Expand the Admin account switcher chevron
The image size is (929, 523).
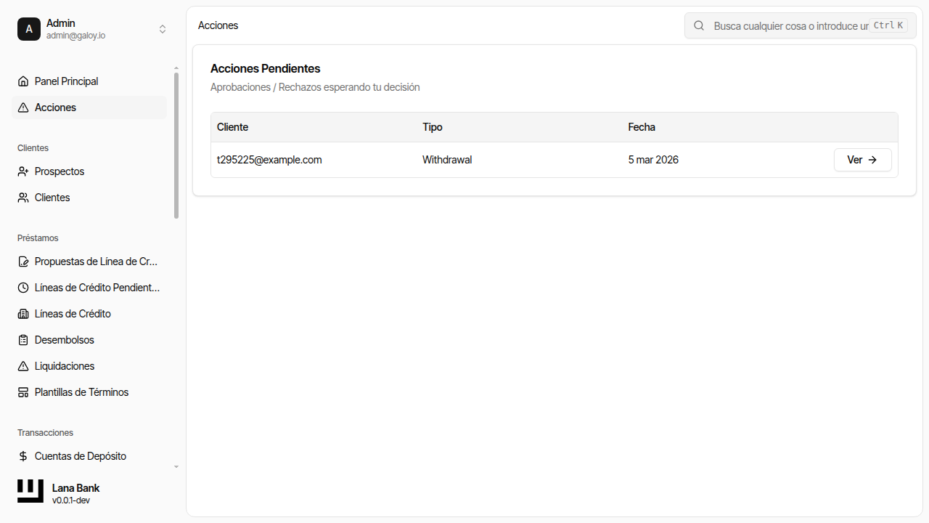[x=163, y=29]
